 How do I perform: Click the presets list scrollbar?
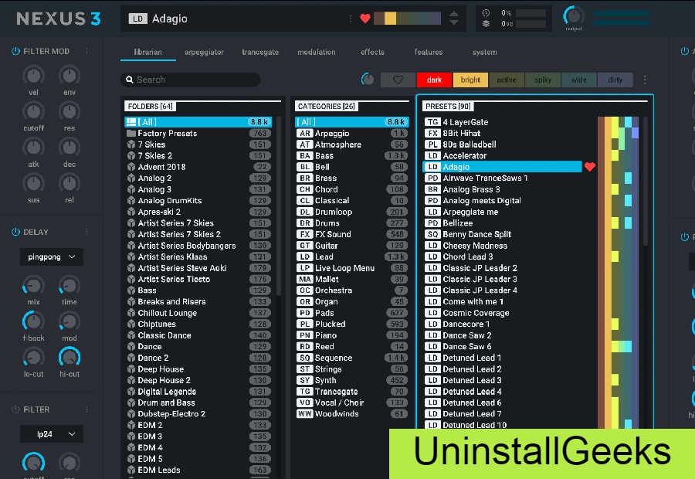point(645,181)
